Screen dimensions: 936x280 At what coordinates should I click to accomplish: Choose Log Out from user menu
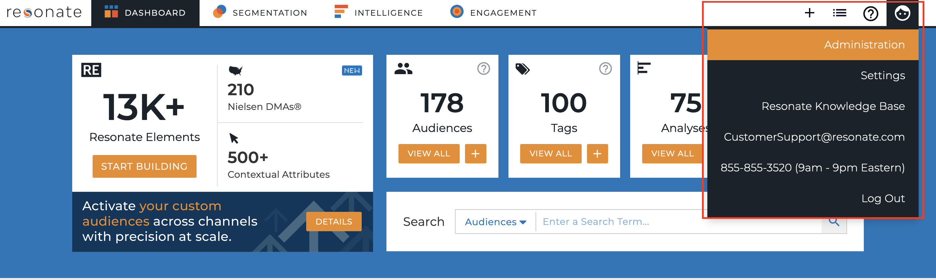(x=812, y=198)
